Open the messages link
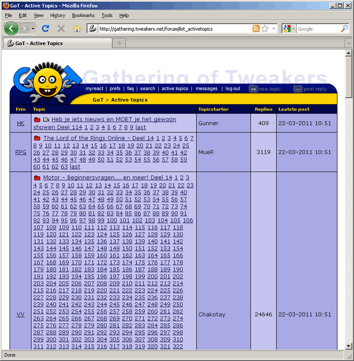 tap(207, 89)
